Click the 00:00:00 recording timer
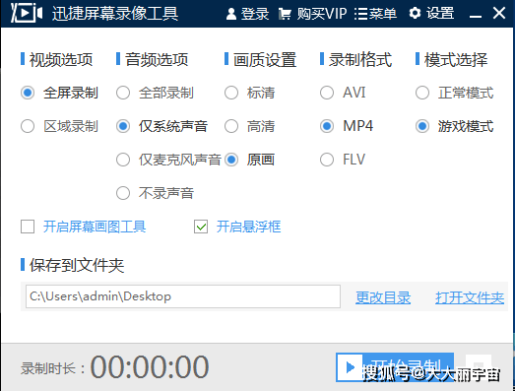The image size is (515, 391). pos(150,366)
